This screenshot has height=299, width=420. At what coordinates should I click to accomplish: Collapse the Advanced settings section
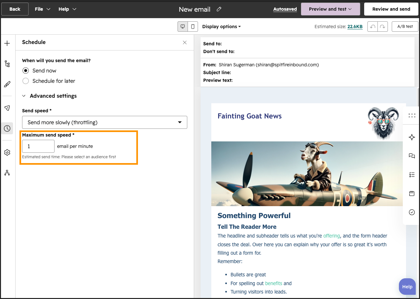23,96
